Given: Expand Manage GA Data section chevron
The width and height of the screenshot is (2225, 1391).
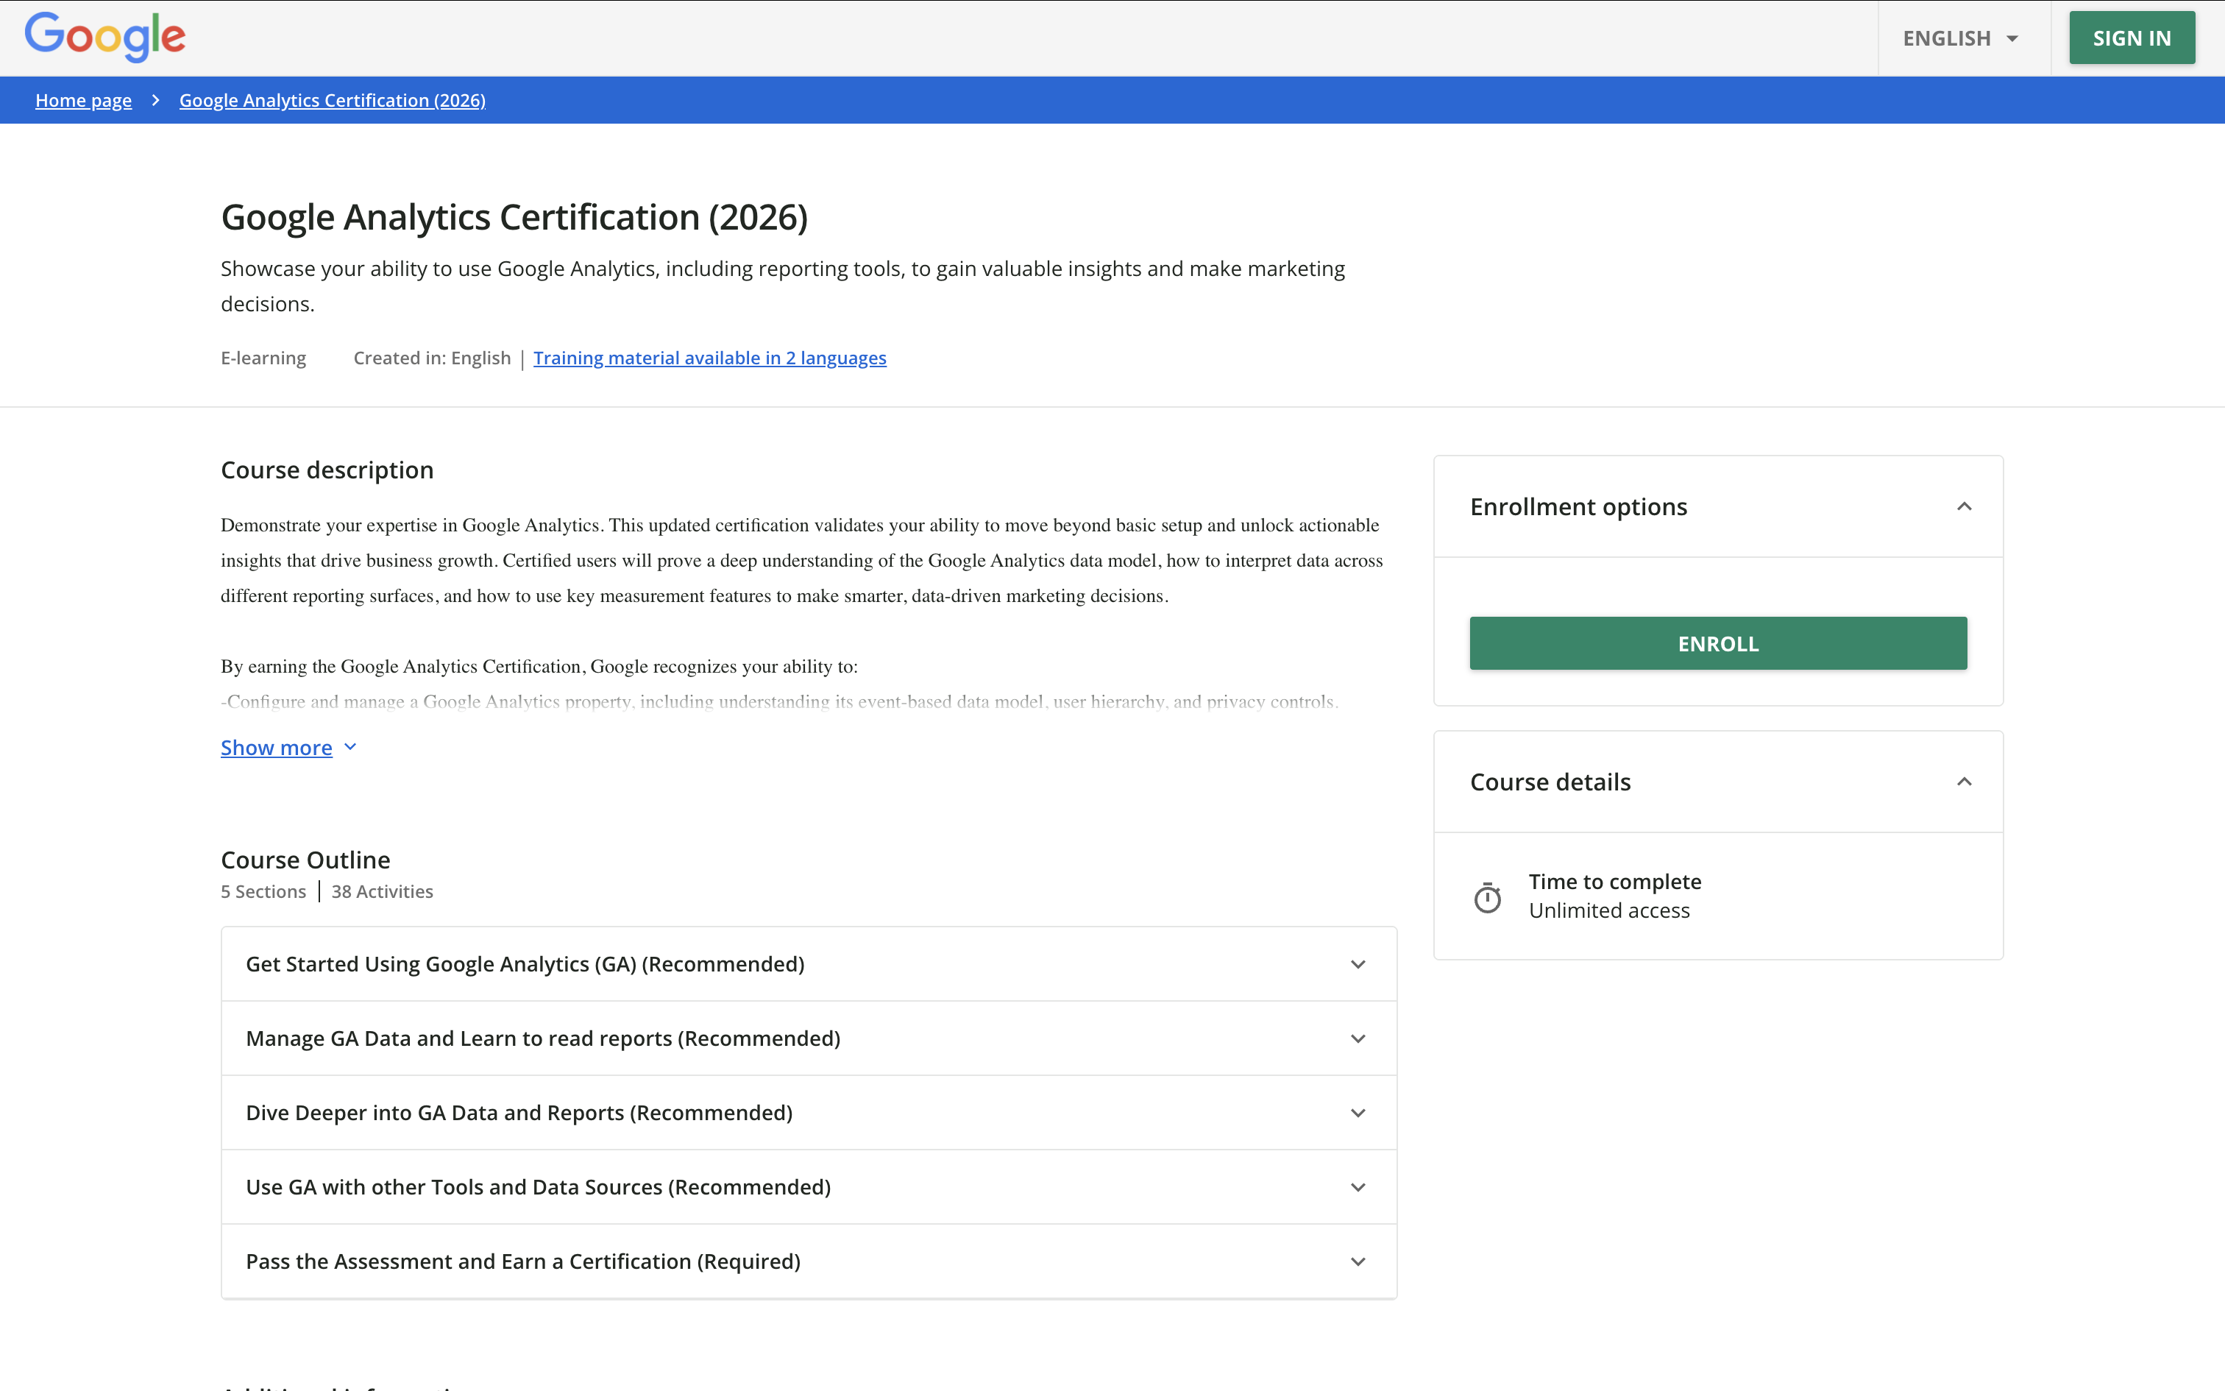Looking at the screenshot, I should (1358, 1038).
